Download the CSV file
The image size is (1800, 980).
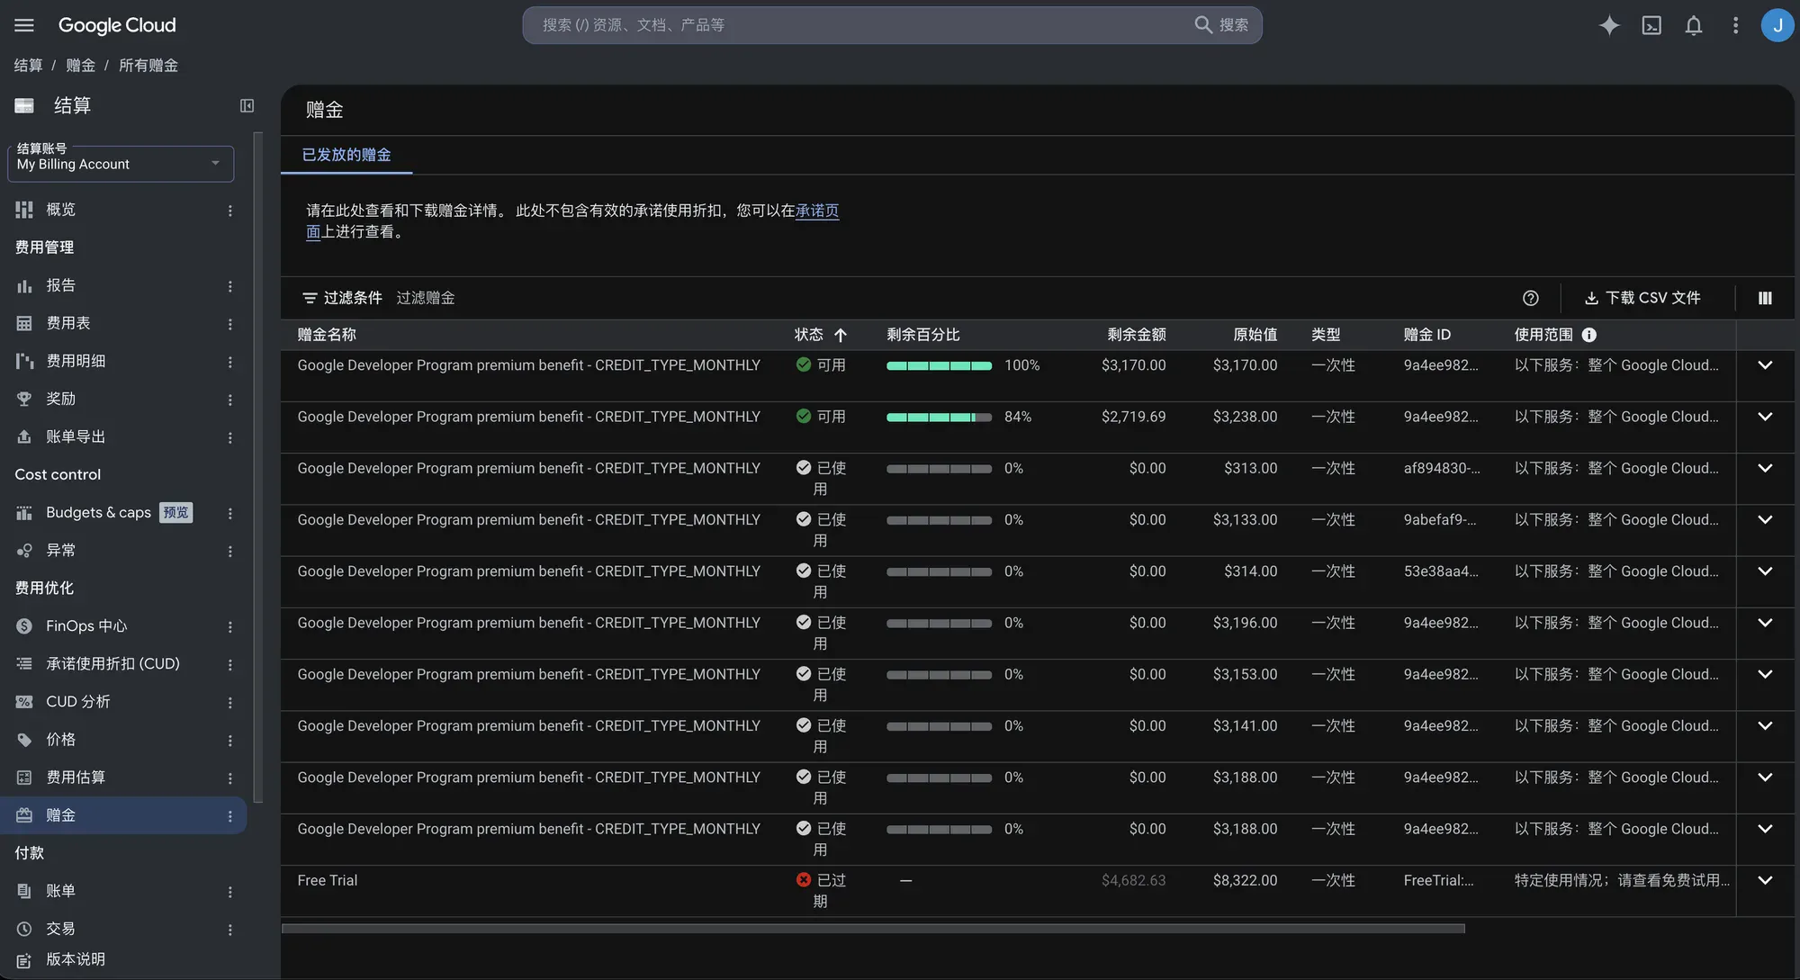click(x=1642, y=298)
